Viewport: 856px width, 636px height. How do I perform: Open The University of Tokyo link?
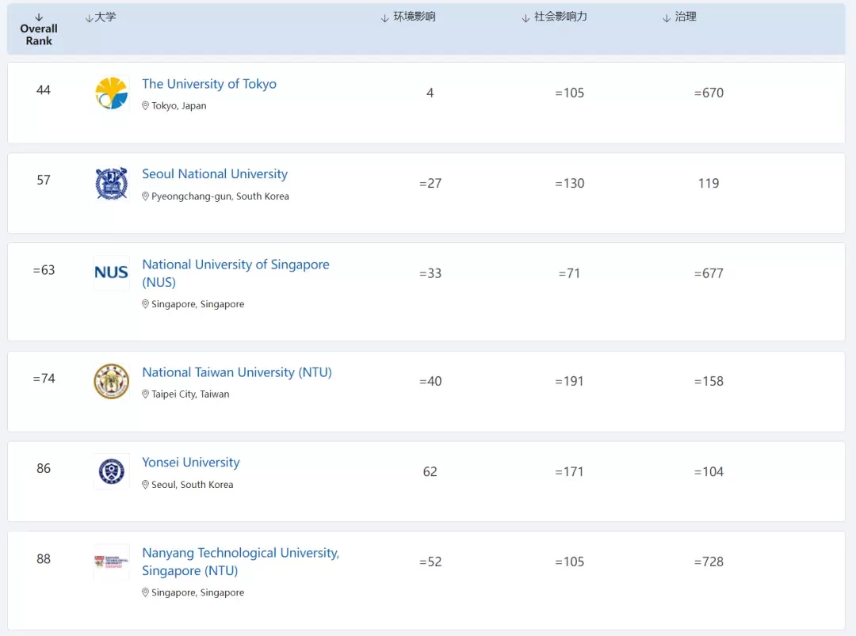click(x=209, y=84)
